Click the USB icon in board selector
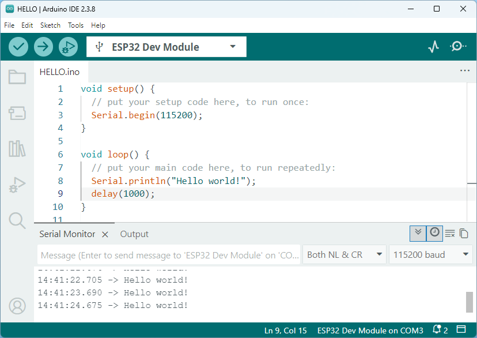This screenshot has height=338, width=477. 99,47
